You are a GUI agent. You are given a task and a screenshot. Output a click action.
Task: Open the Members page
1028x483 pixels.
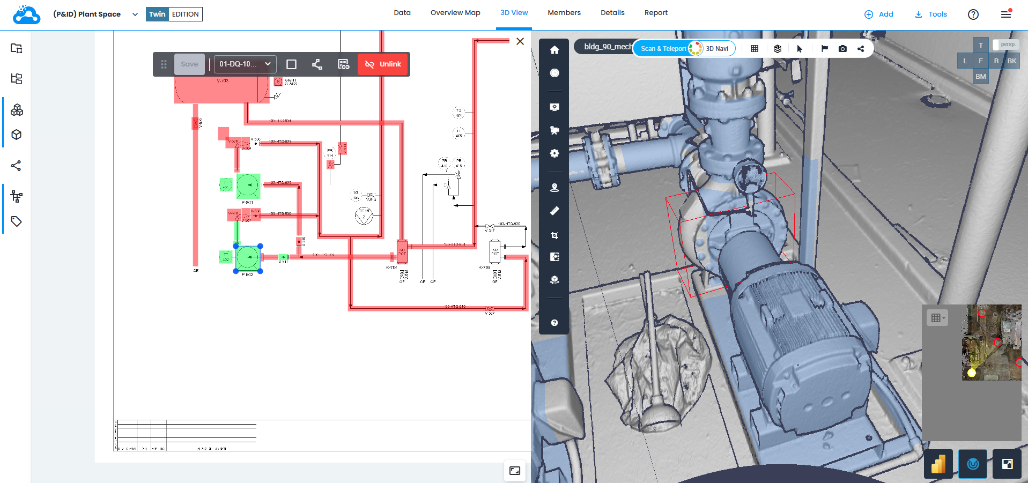click(564, 12)
